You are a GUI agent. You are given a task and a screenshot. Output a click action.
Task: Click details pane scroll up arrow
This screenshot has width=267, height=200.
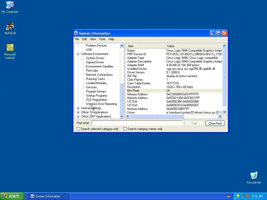(x=224, y=46)
